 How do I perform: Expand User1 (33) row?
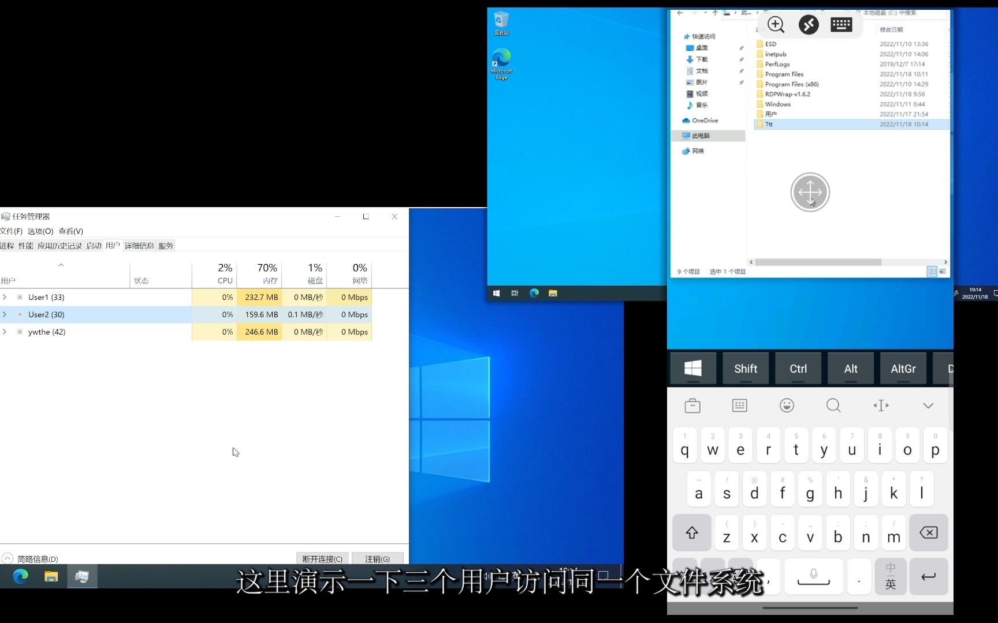(5, 297)
